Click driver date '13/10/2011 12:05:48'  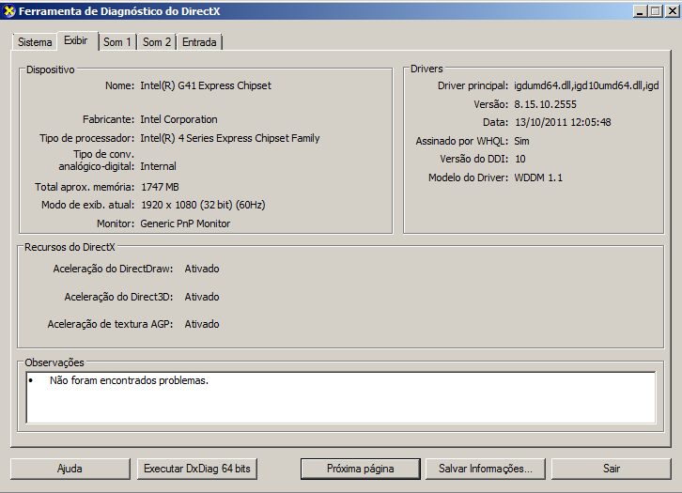pos(563,122)
